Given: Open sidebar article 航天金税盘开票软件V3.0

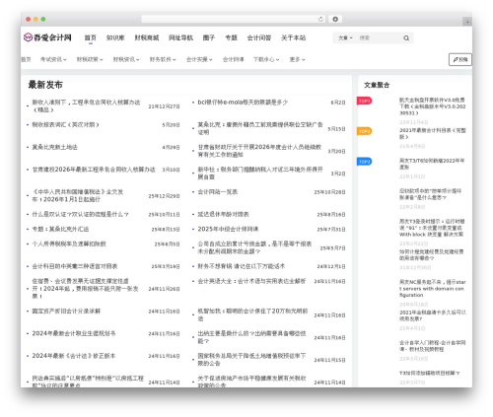Looking at the screenshot, I should click(433, 106).
